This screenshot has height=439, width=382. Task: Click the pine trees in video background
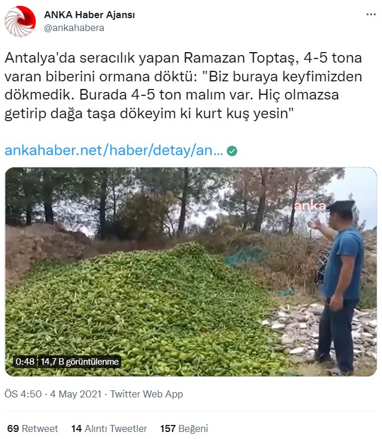point(168,201)
